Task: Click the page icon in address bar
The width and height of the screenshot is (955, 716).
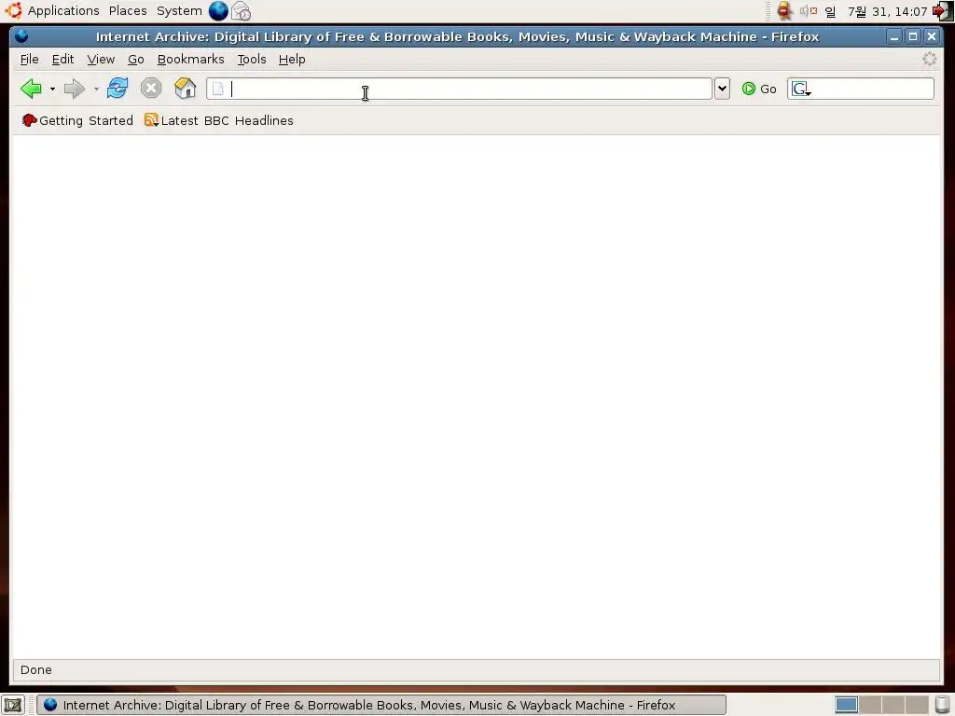Action: click(x=218, y=89)
